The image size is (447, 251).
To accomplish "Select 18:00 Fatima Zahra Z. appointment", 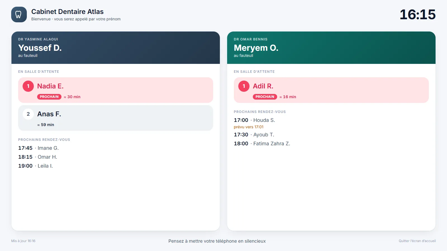I will coord(262,144).
